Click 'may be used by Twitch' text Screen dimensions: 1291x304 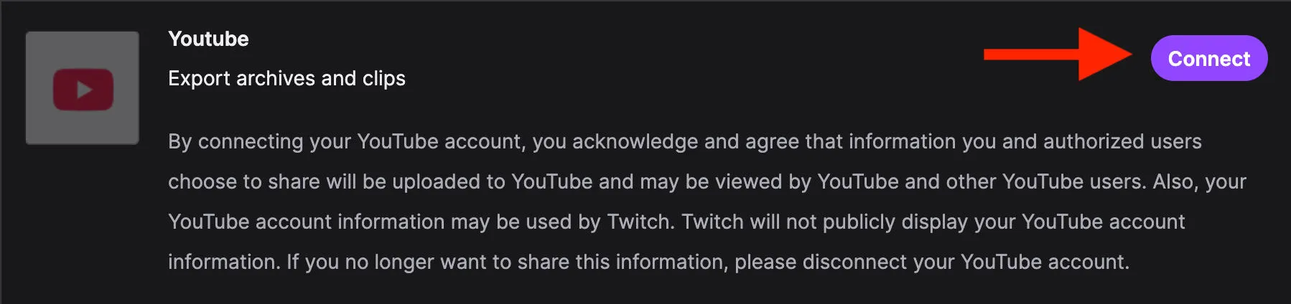coord(563,222)
